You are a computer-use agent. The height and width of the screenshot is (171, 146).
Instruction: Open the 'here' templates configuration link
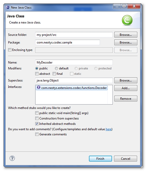point(108,129)
